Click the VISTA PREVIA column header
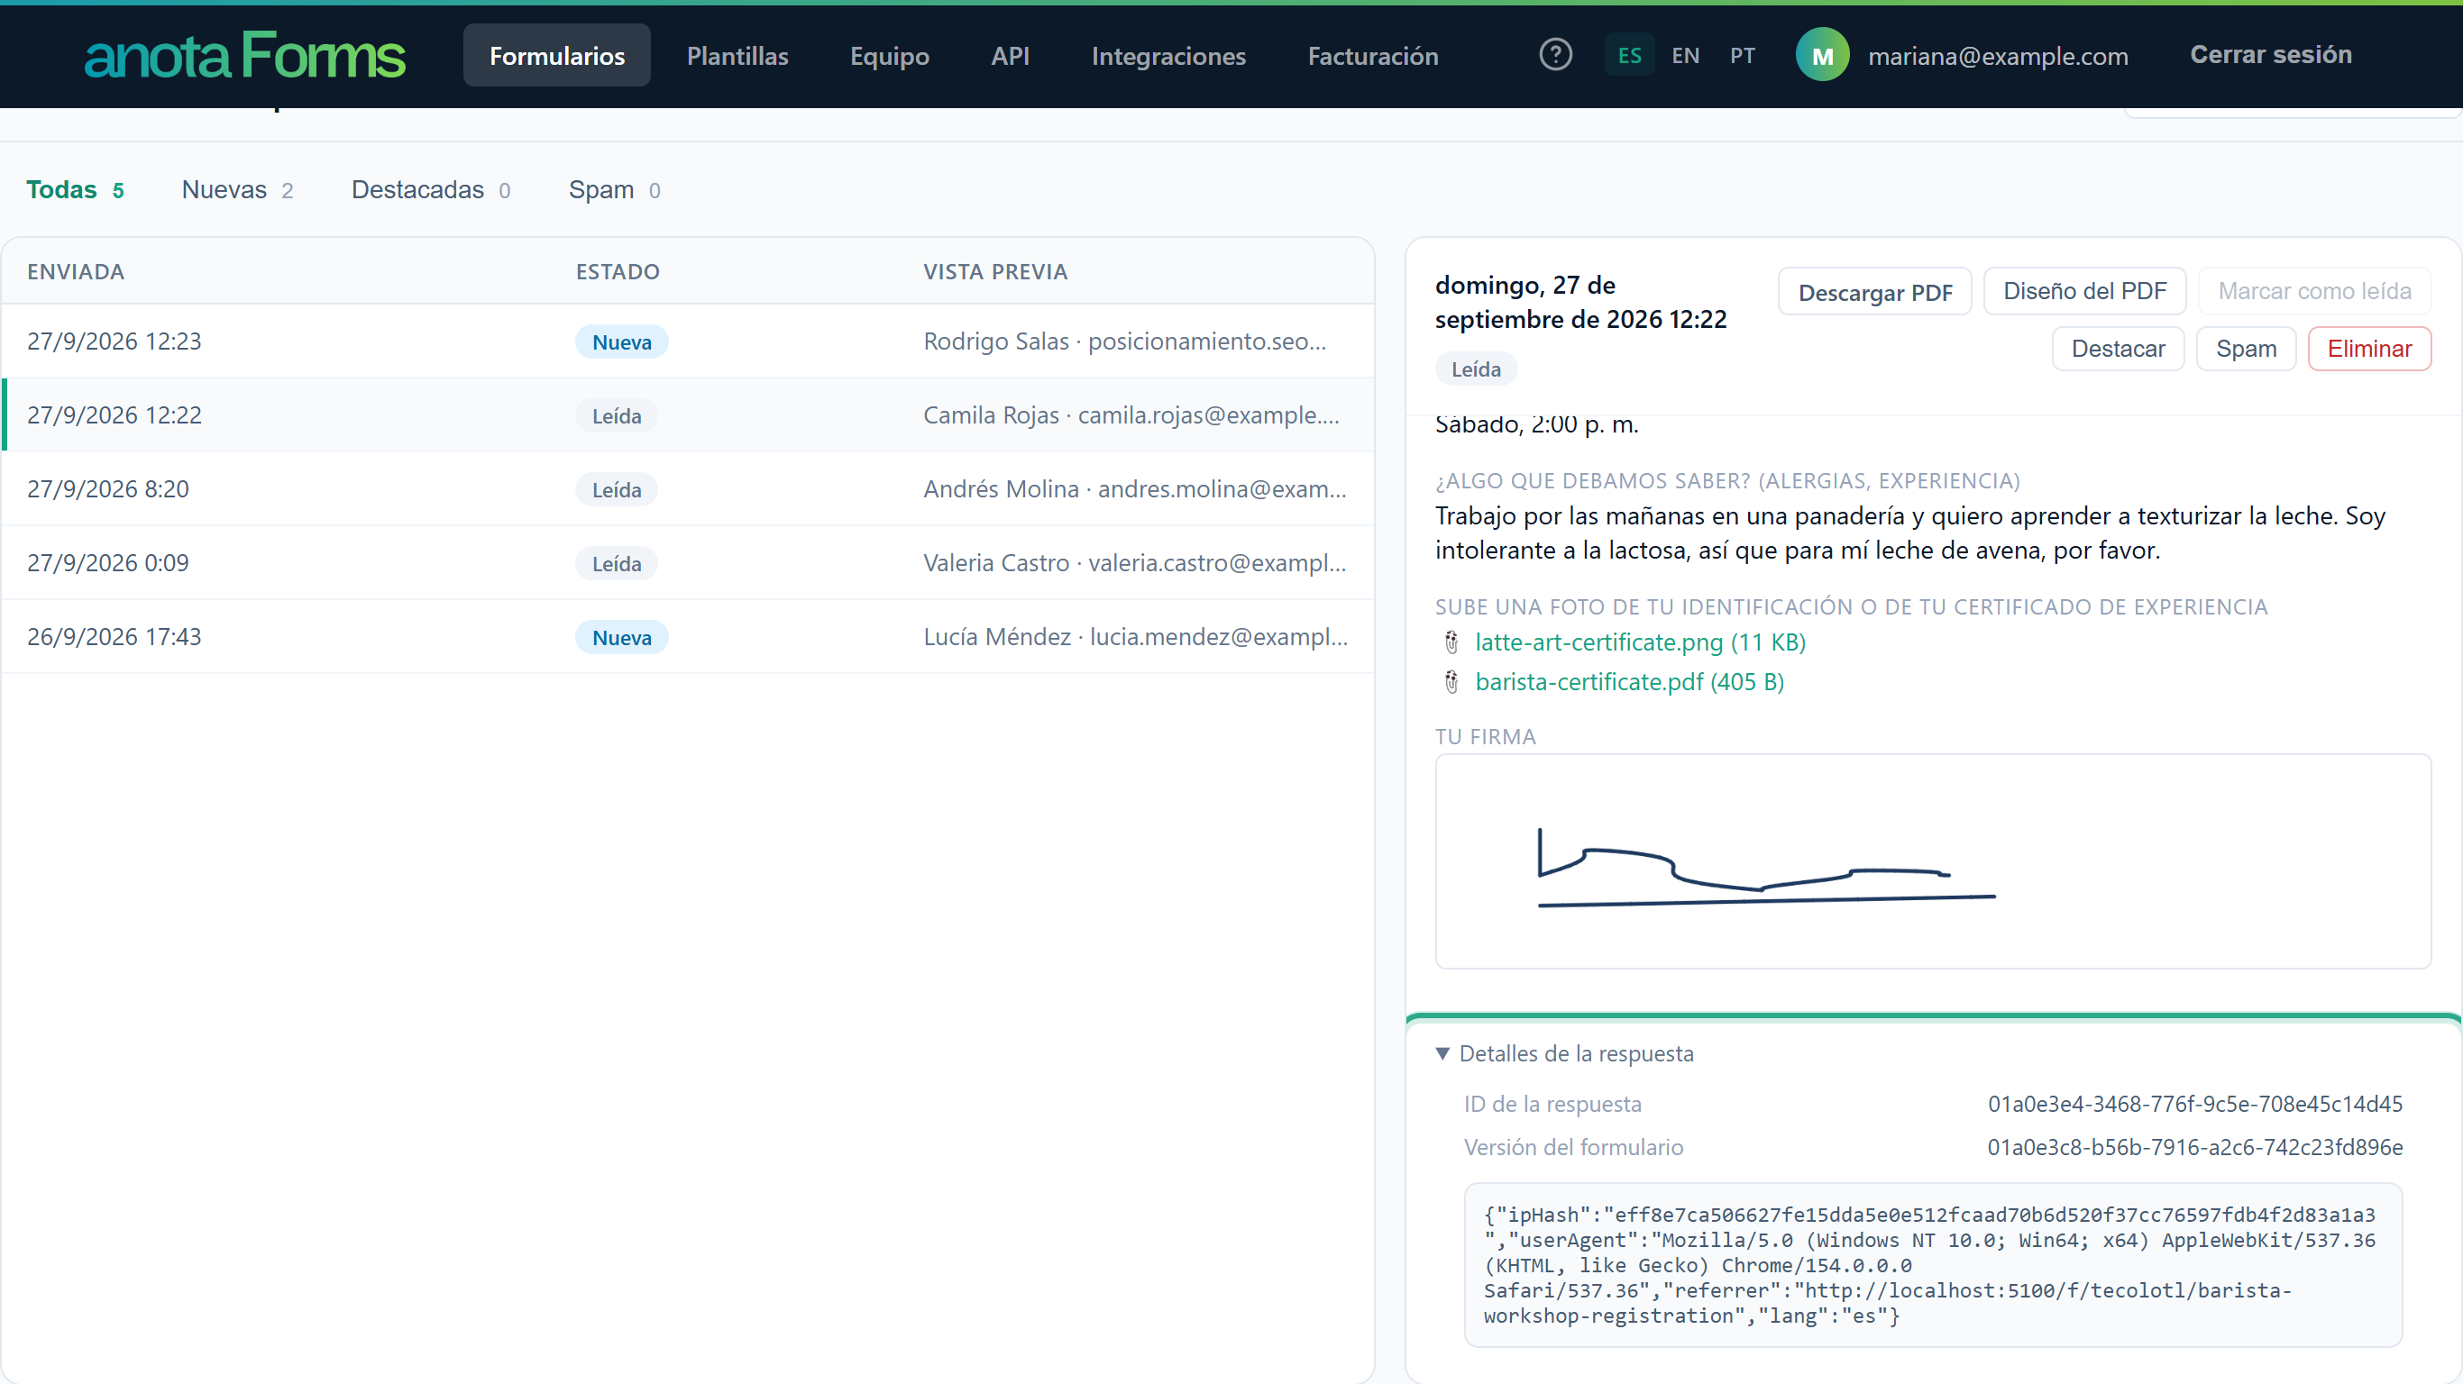 click(x=995, y=271)
